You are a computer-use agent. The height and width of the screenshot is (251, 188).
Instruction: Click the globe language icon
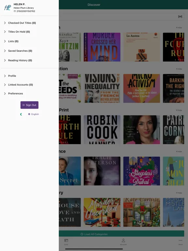point(29,114)
